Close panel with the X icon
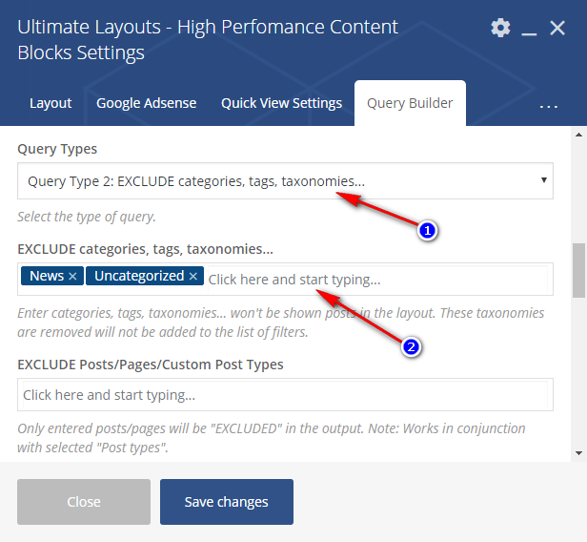The width and height of the screenshot is (587, 542). coord(558,28)
